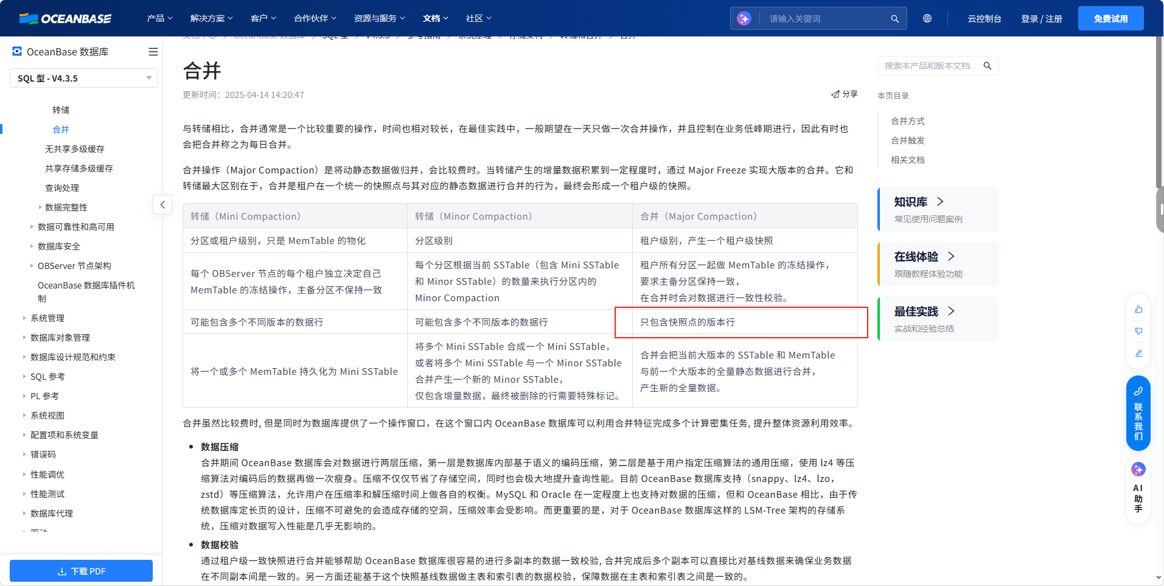Expand PL 参考 tree node
This screenshot has width=1164, height=586.
(24, 396)
